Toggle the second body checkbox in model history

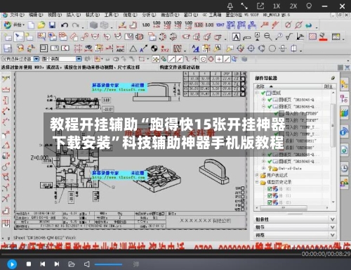tap(270, 195)
